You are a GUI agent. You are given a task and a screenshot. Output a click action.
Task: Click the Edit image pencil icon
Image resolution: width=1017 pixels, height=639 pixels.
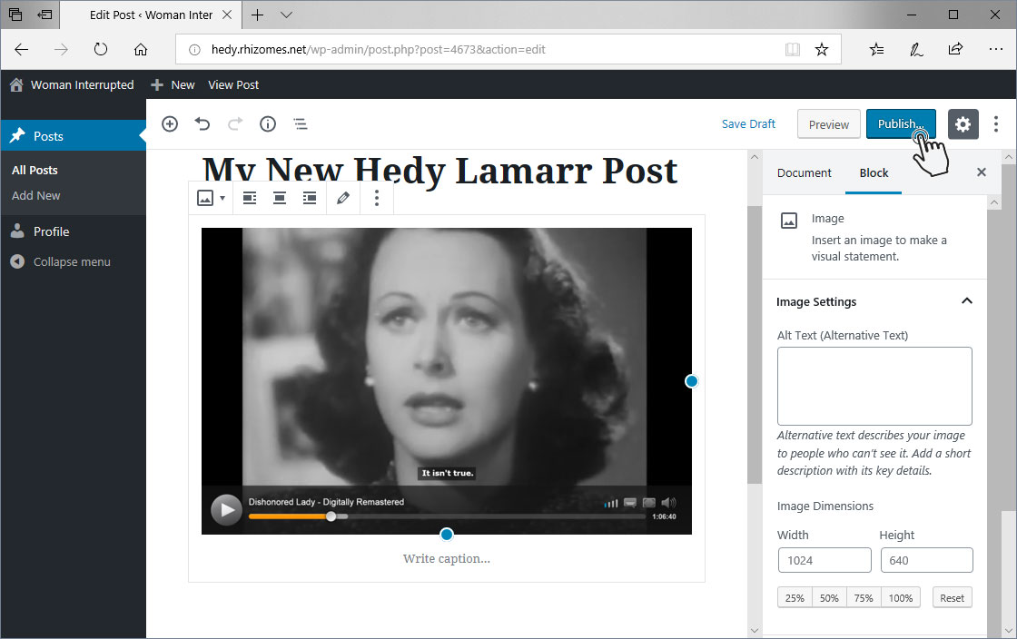tap(343, 198)
